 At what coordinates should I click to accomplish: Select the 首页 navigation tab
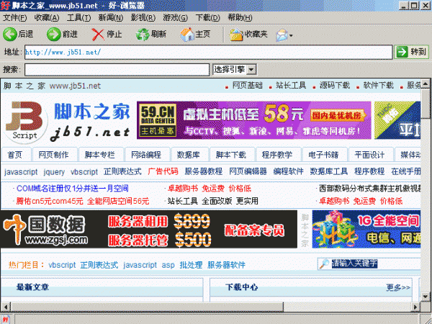[15, 155]
